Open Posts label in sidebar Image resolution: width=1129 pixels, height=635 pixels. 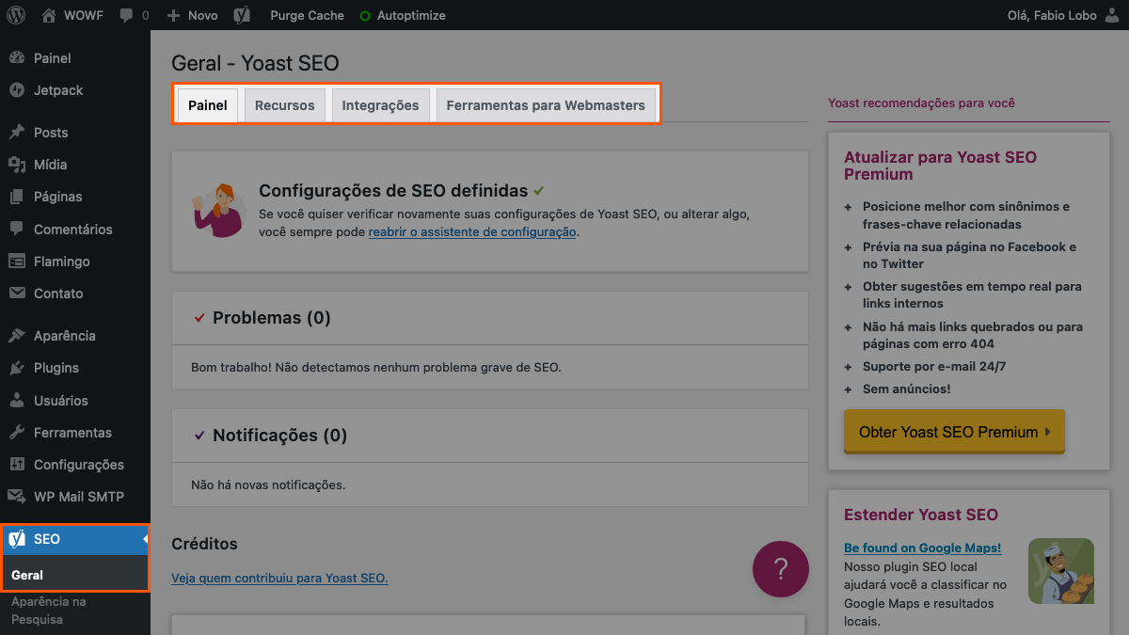click(x=51, y=133)
